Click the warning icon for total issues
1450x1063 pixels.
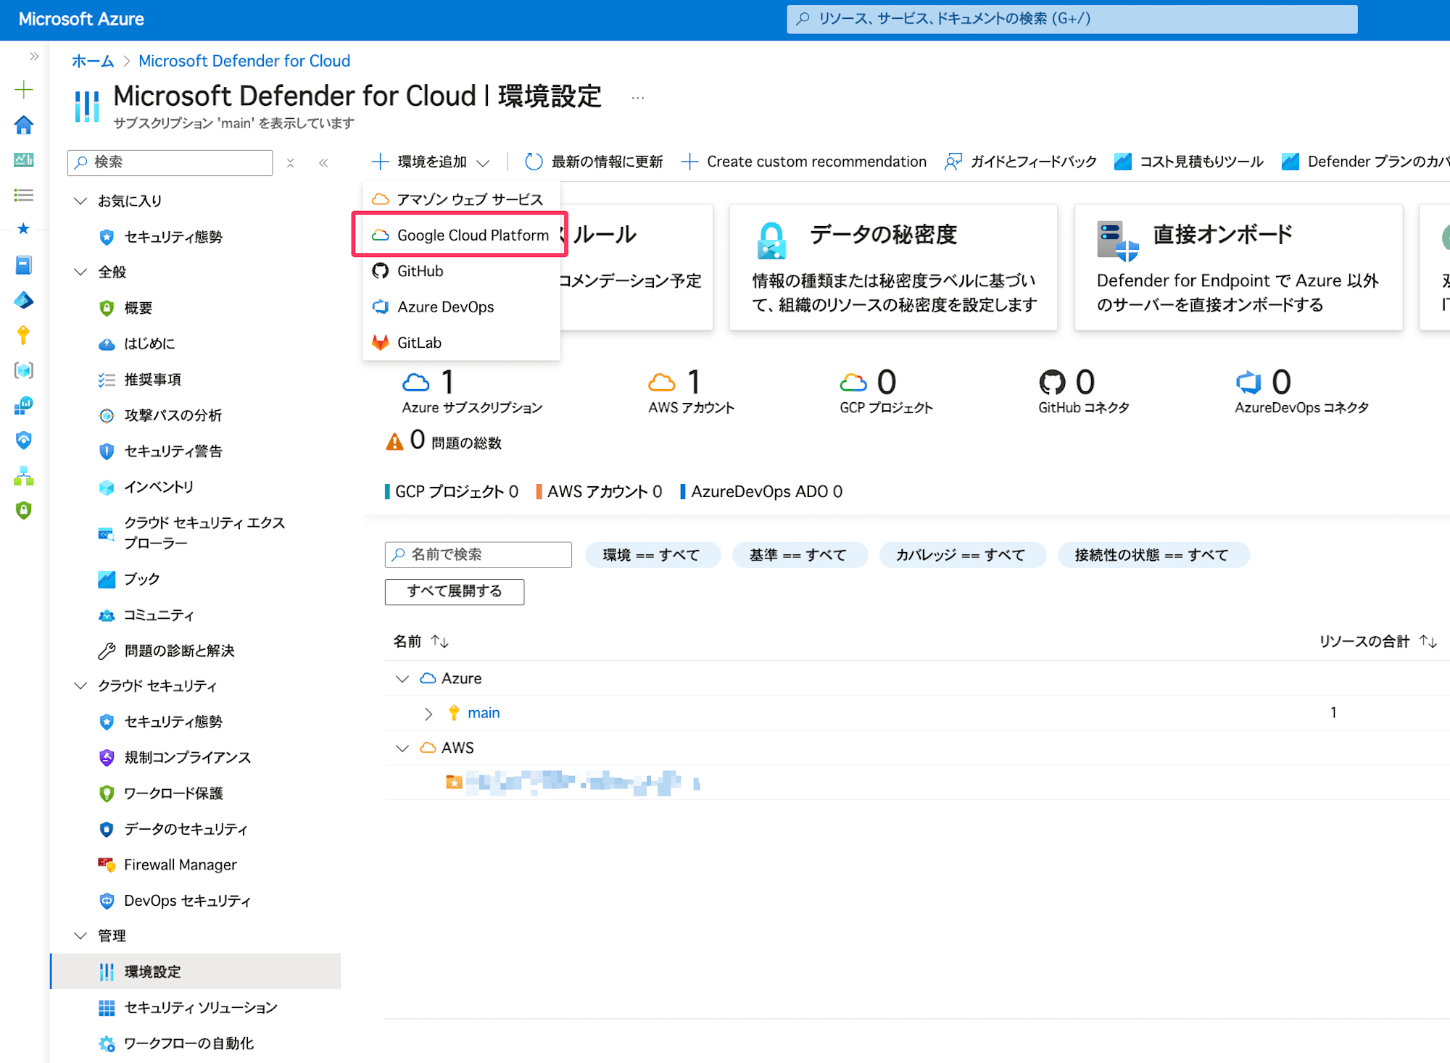pyautogui.click(x=394, y=441)
